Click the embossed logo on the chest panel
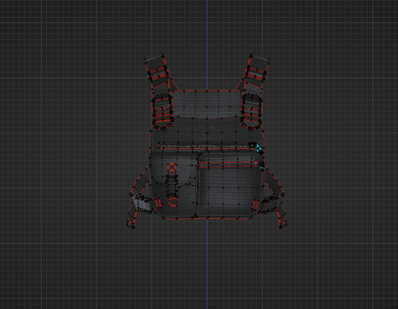 pos(207,132)
